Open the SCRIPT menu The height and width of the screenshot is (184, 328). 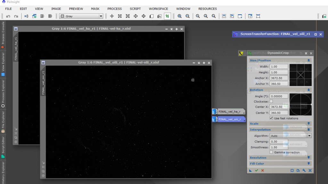(x=135, y=9)
